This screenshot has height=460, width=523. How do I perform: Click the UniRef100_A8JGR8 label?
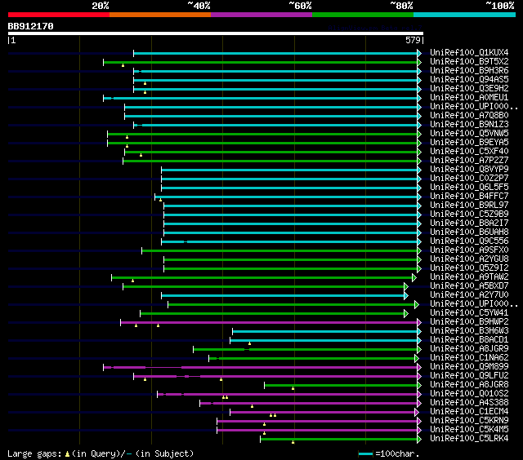[x=469, y=385]
